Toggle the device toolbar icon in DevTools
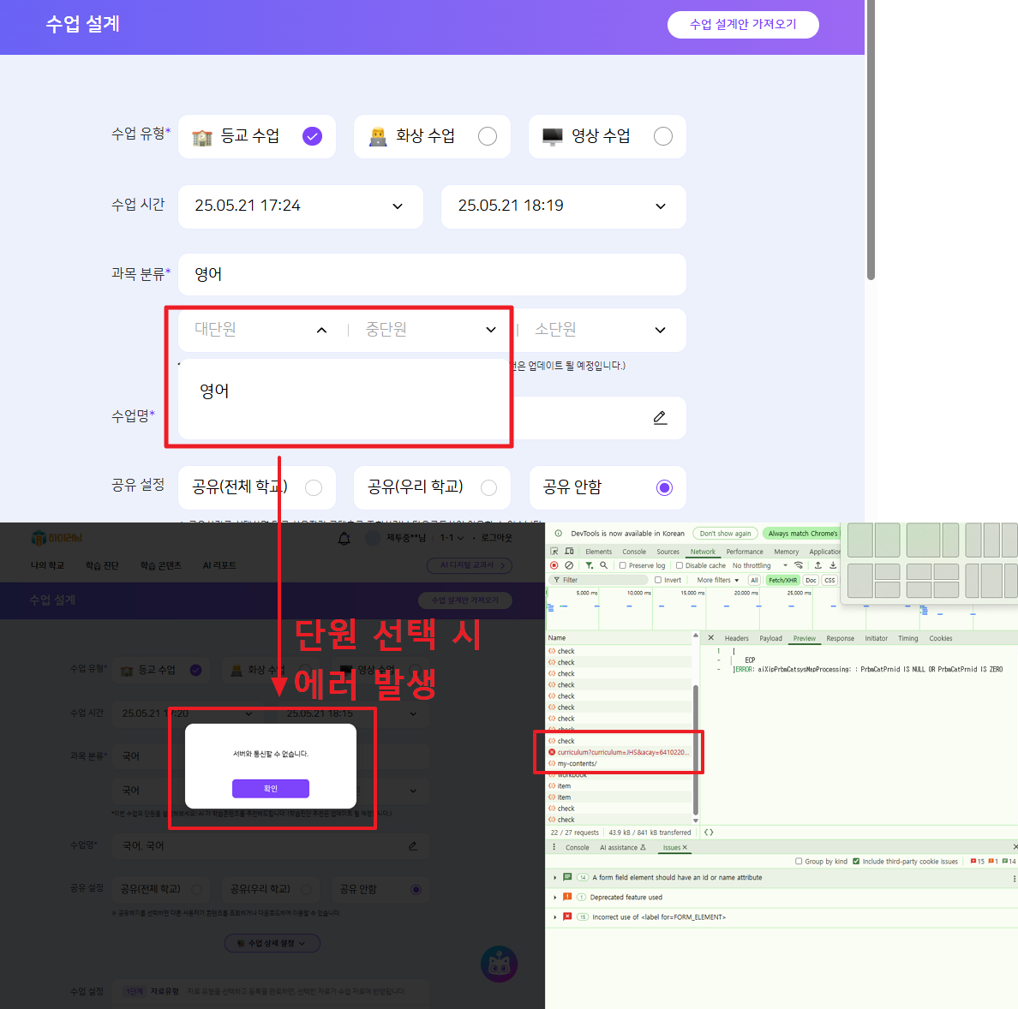1018x1009 pixels. pyautogui.click(x=569, y=552)
